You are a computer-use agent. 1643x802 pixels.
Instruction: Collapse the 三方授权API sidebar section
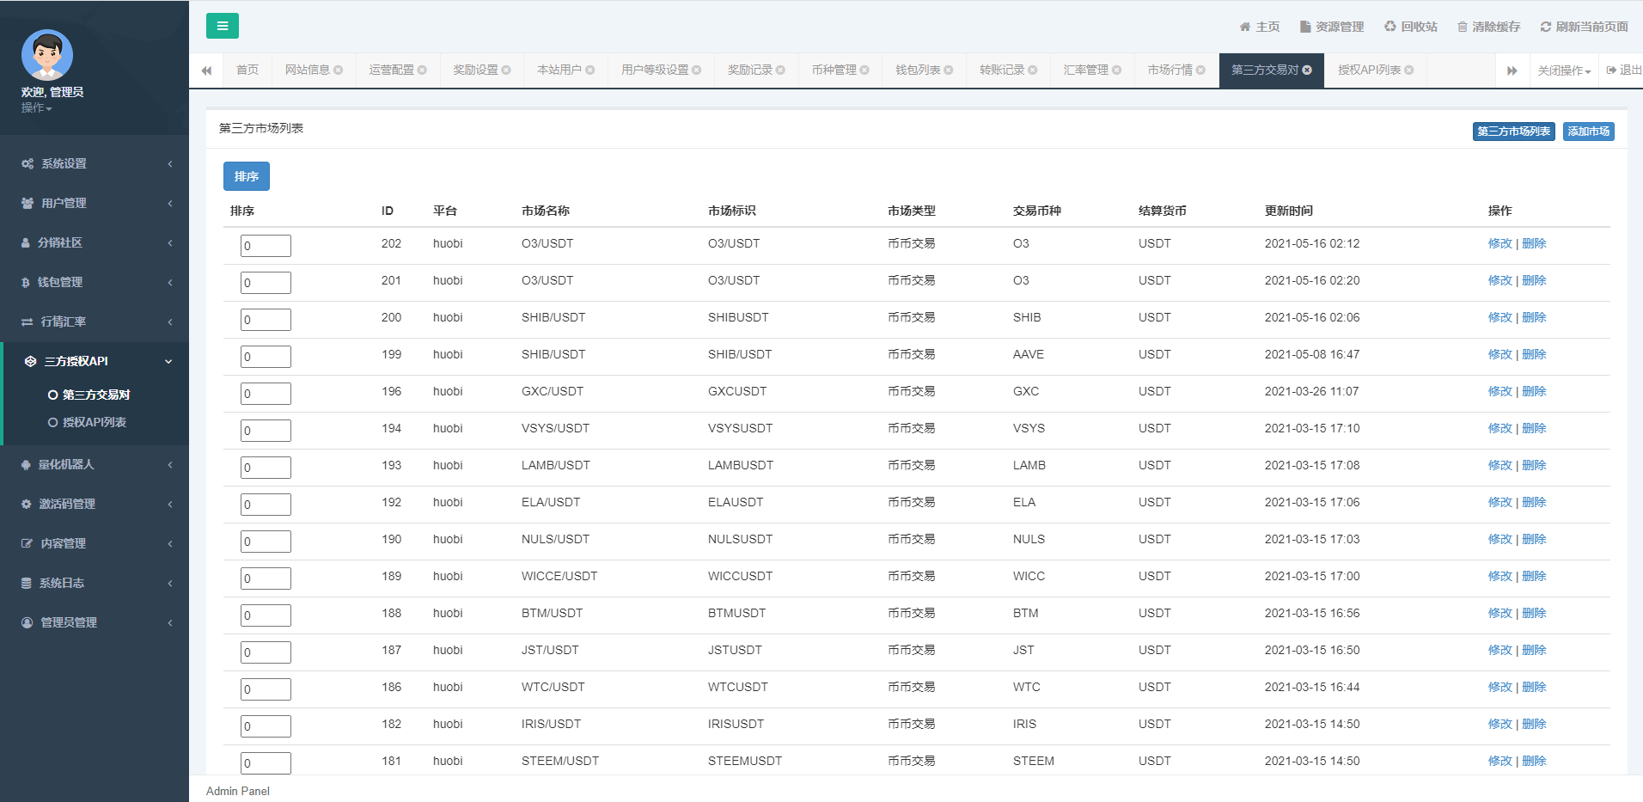(x=95, y=361)
